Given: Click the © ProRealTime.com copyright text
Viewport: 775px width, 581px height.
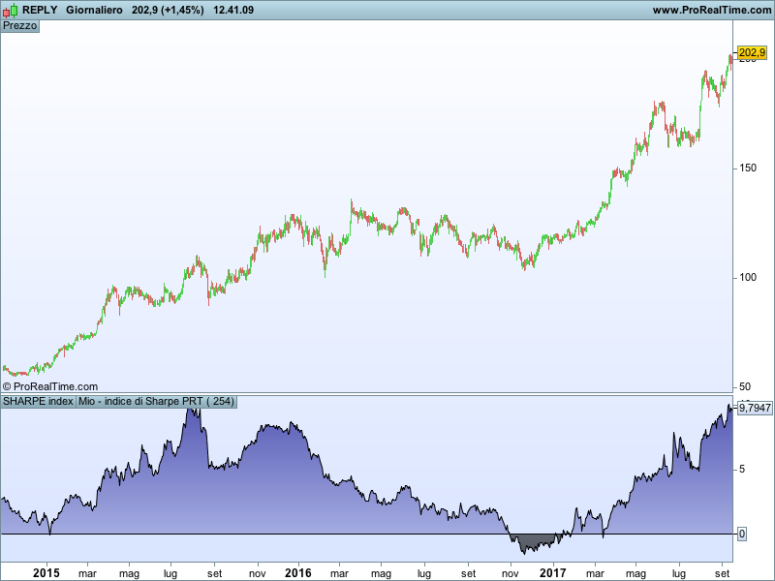Looking at the screenshot, I should pos(50,386).
